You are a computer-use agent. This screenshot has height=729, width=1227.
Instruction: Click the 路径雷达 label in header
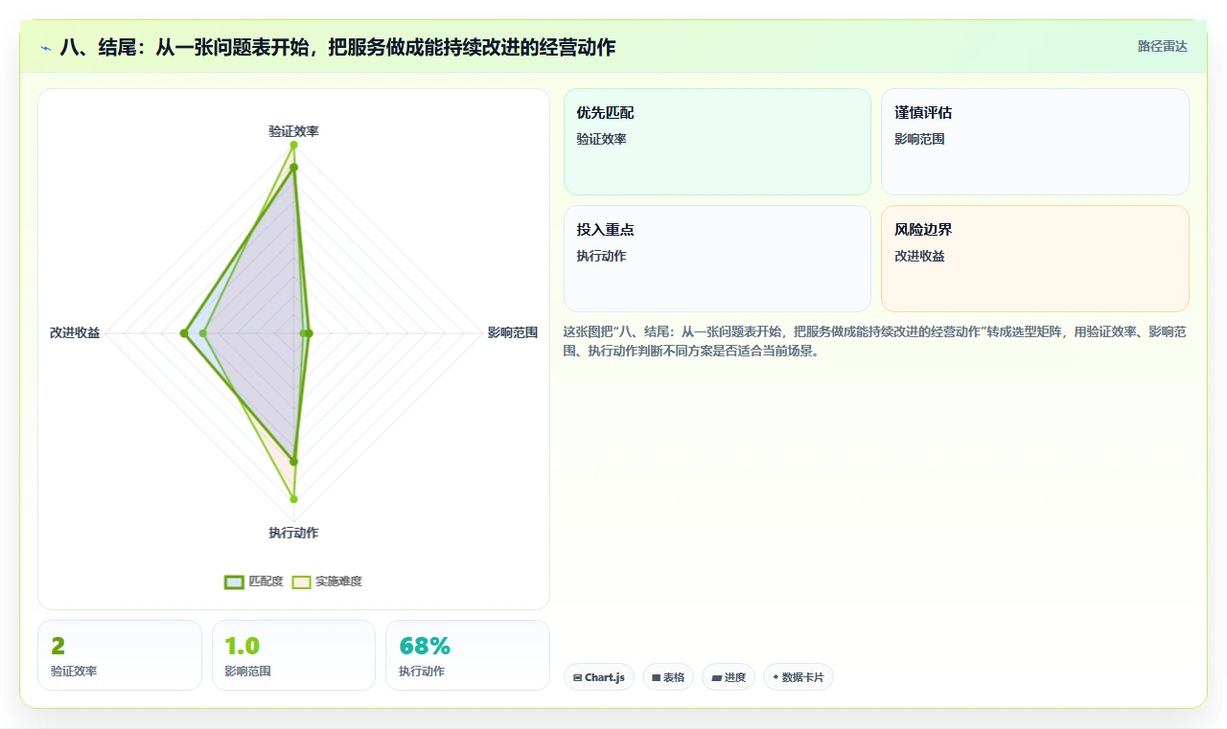tap(1163, 46)
